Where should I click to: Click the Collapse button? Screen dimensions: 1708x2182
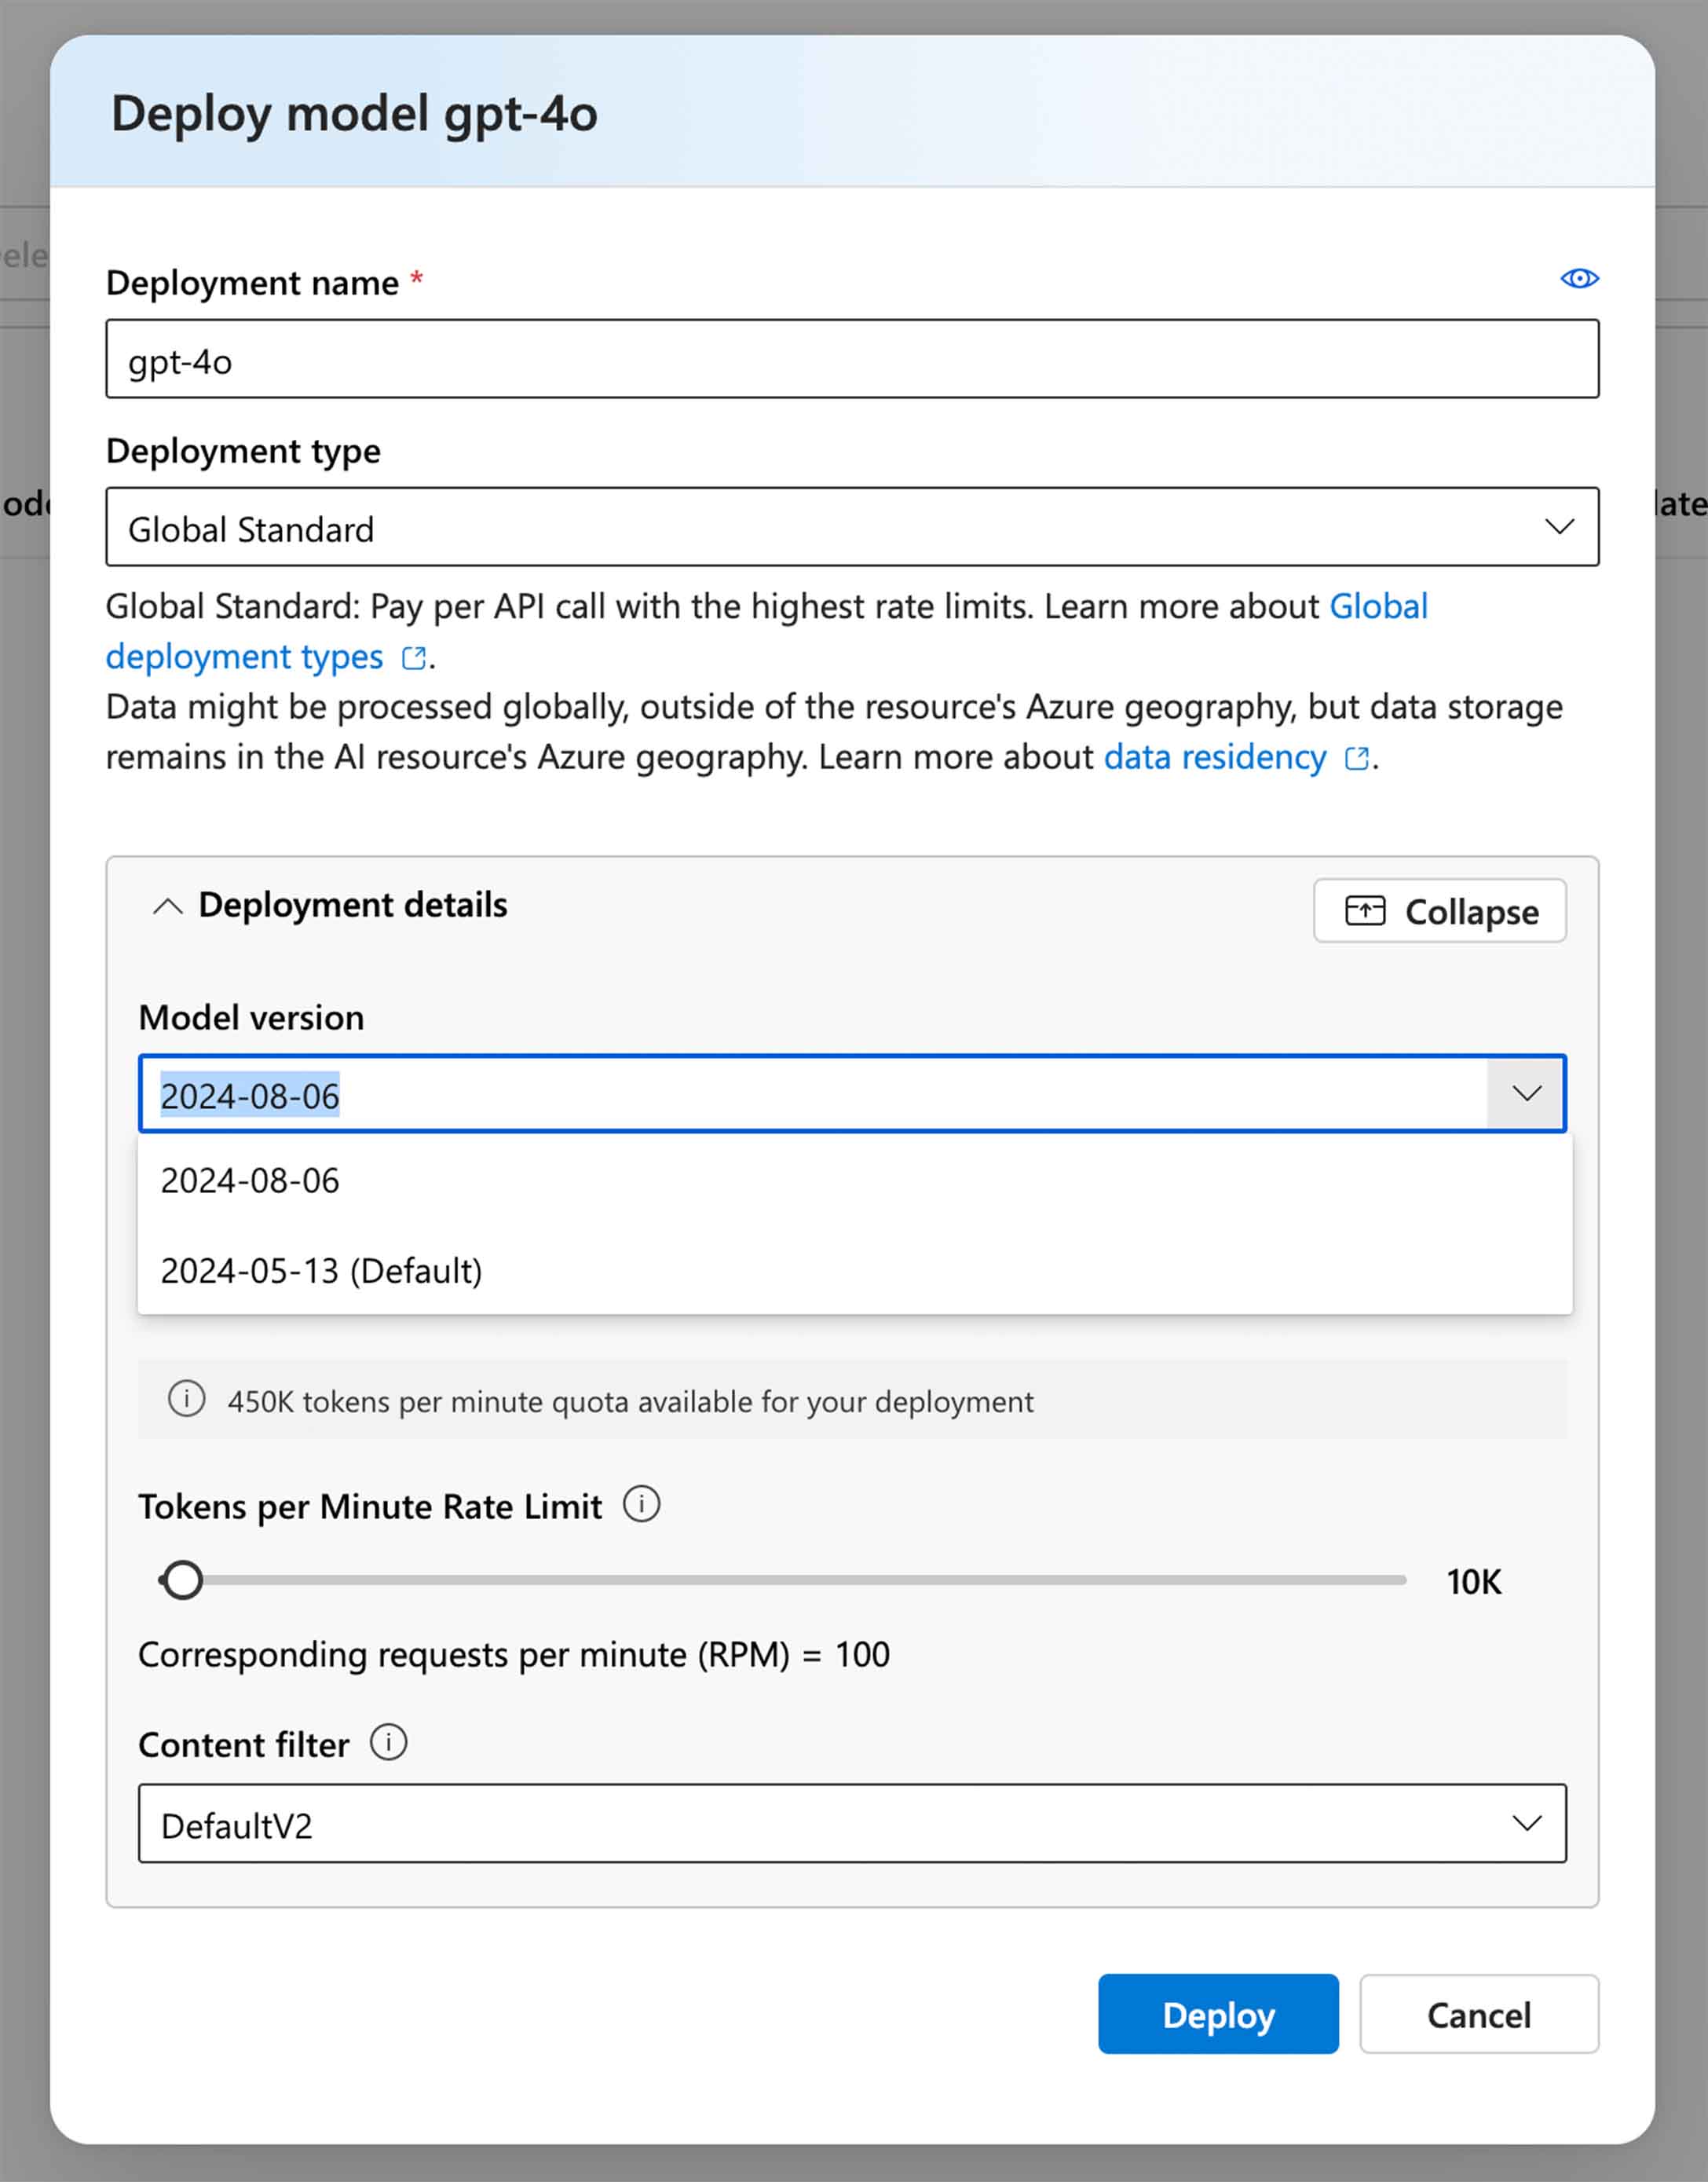pos(1440,910)
